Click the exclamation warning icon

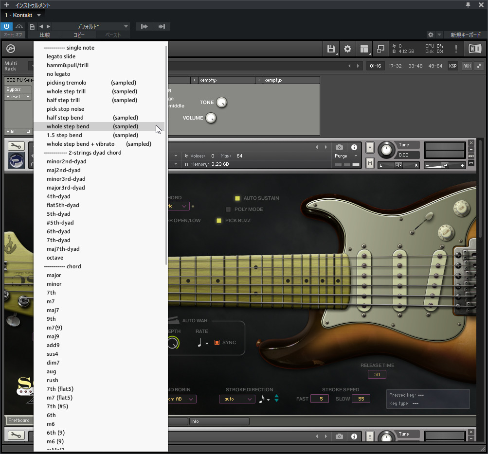(456, 49)
